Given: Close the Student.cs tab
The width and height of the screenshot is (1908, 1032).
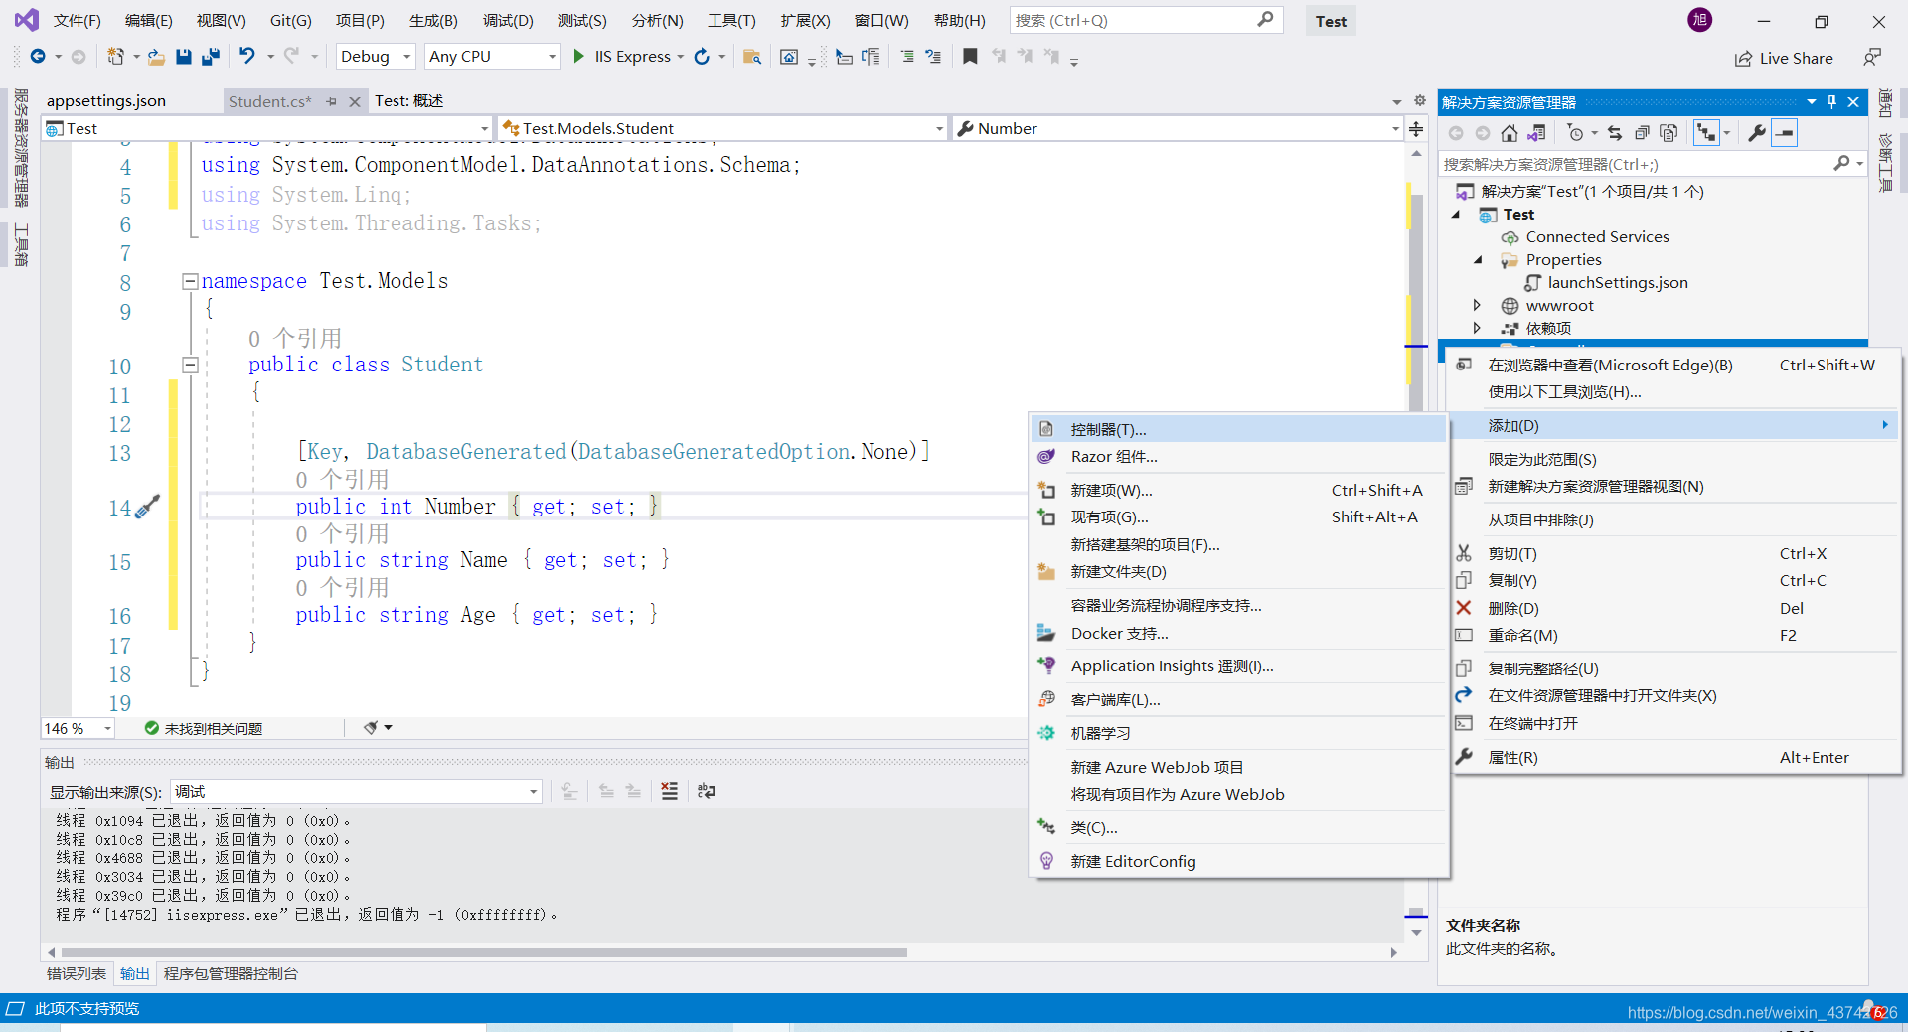Looking at the screenshot, I should pyautogui.click(x=355, y=101).
